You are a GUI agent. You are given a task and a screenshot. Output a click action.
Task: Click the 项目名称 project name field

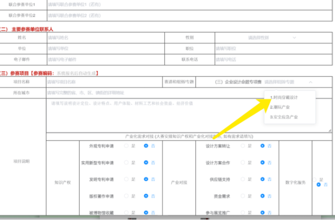[104, 82]
